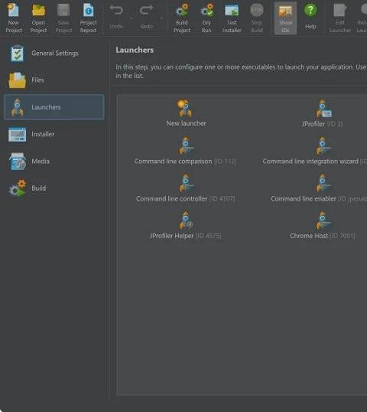The width and height of the screenshot is (367, 412).
Task: Start Build Project from toolbar
Action: pyautogui.click(x=182, y=18)
